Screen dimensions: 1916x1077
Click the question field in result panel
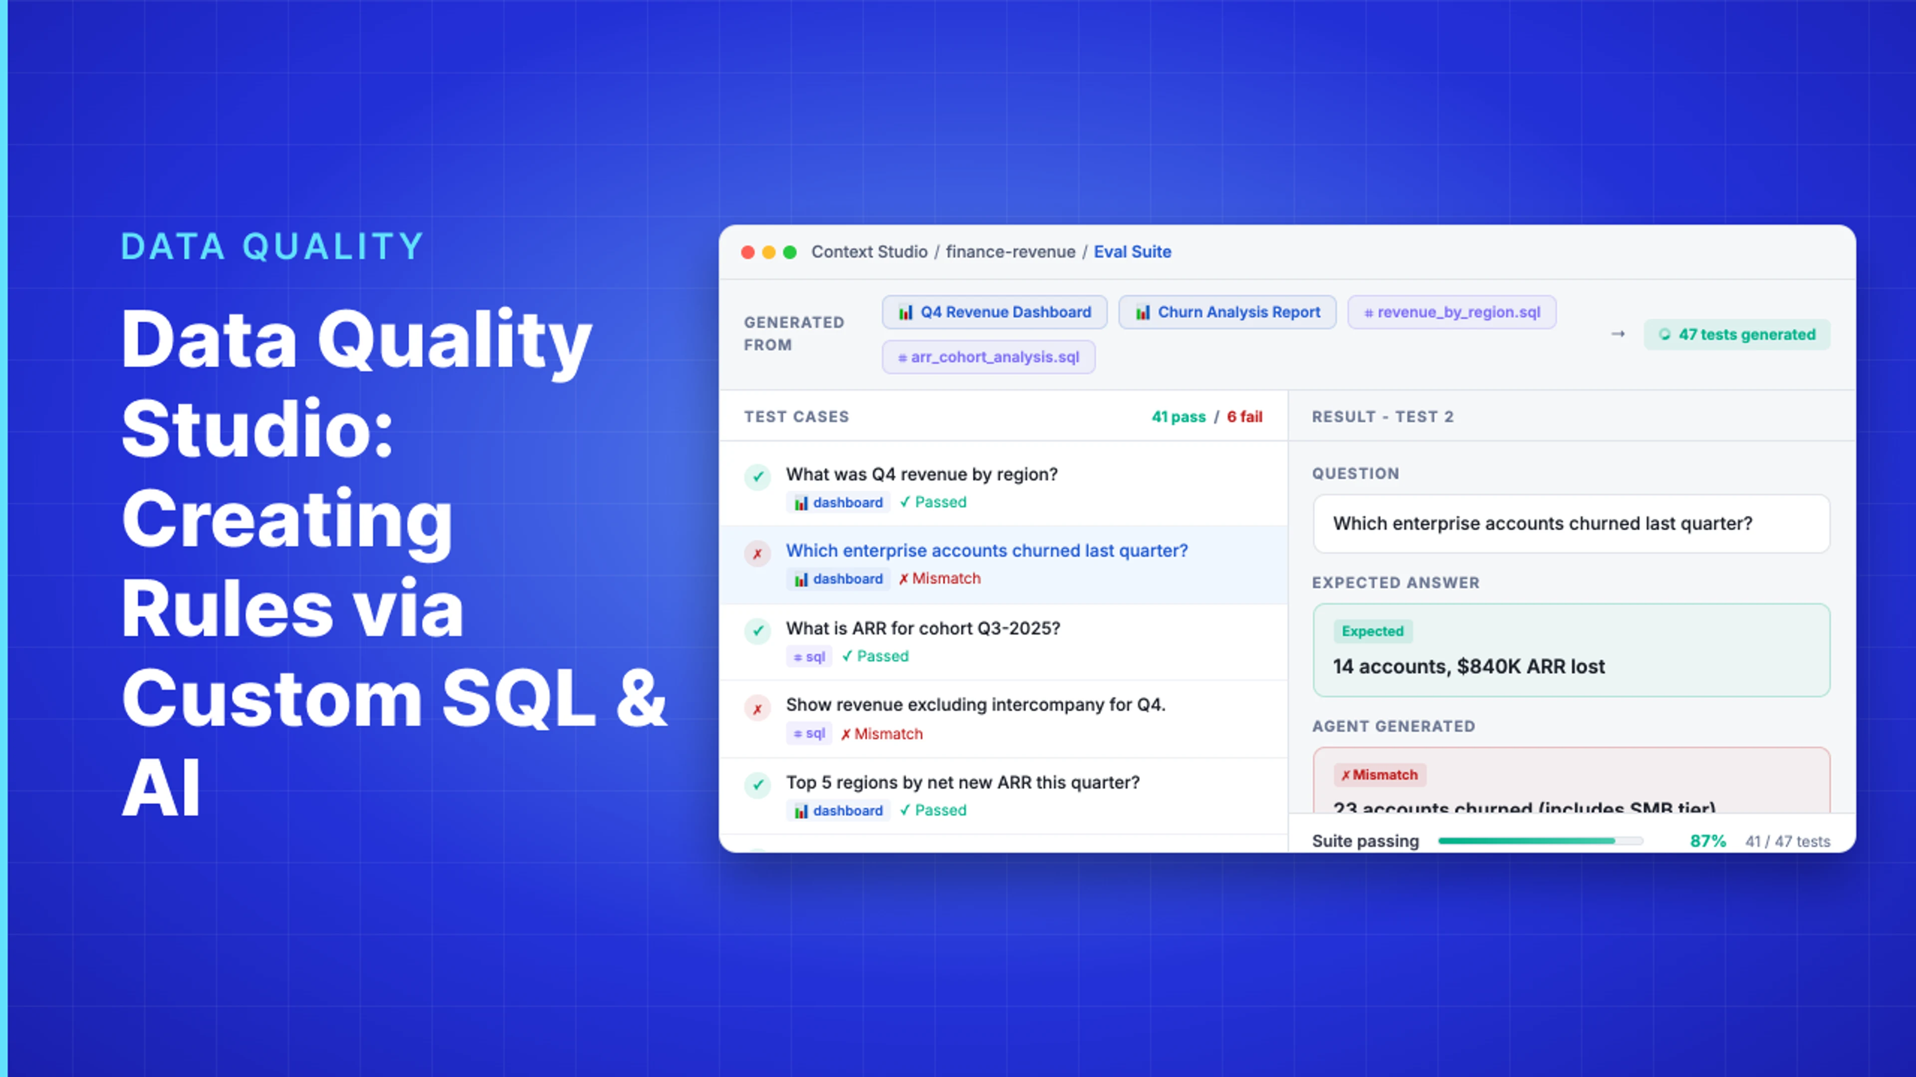[1571, 523]
